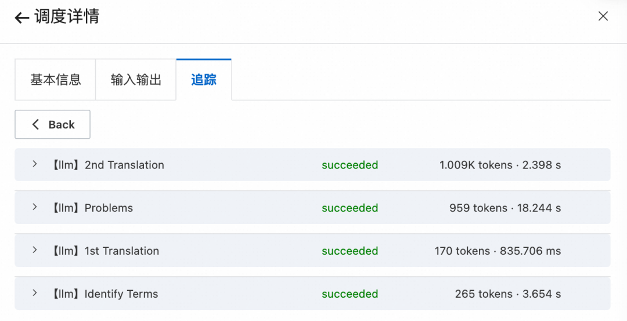Expand the 1st Translation row chevron
Image resolution: width=627 pixels, height=321 pixels.
pos(34,250)
